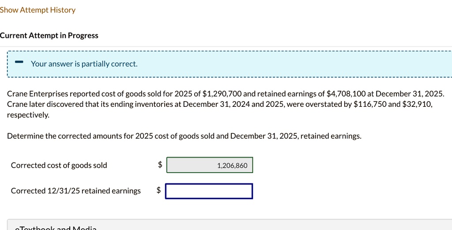Click the 'Determine the corrected amounts' instruction line
This screenshot has height=230, width=452.
(x=184, y=136)
